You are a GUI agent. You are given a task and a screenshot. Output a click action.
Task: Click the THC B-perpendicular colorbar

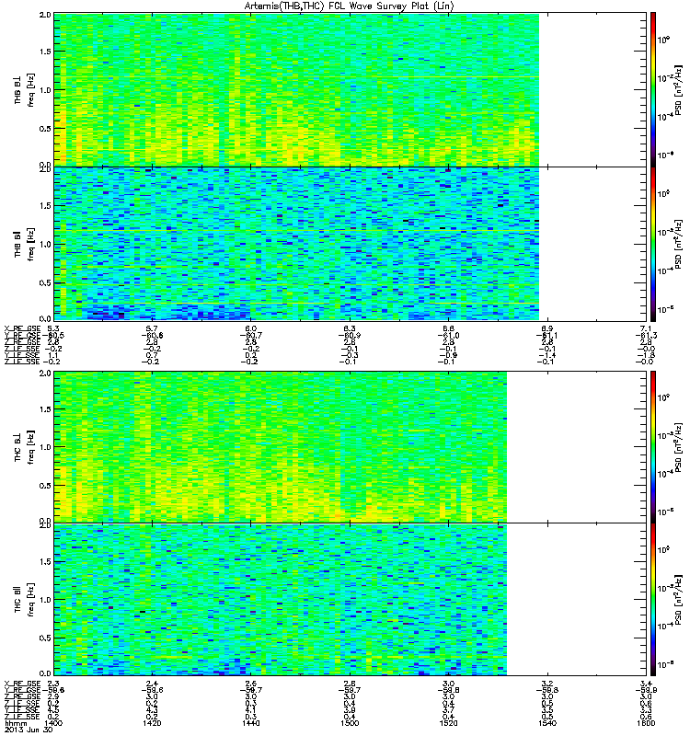653,447
